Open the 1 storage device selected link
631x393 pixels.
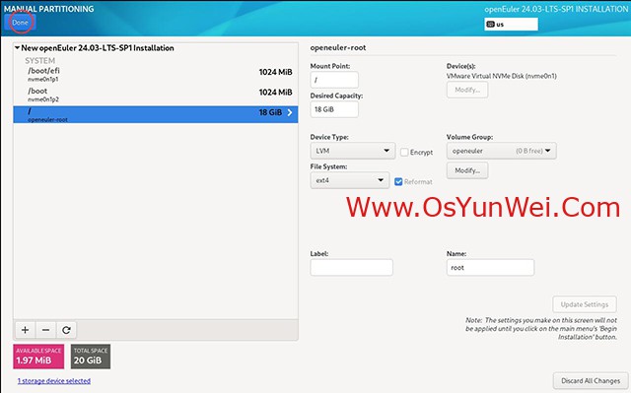(x=54, y=380)
